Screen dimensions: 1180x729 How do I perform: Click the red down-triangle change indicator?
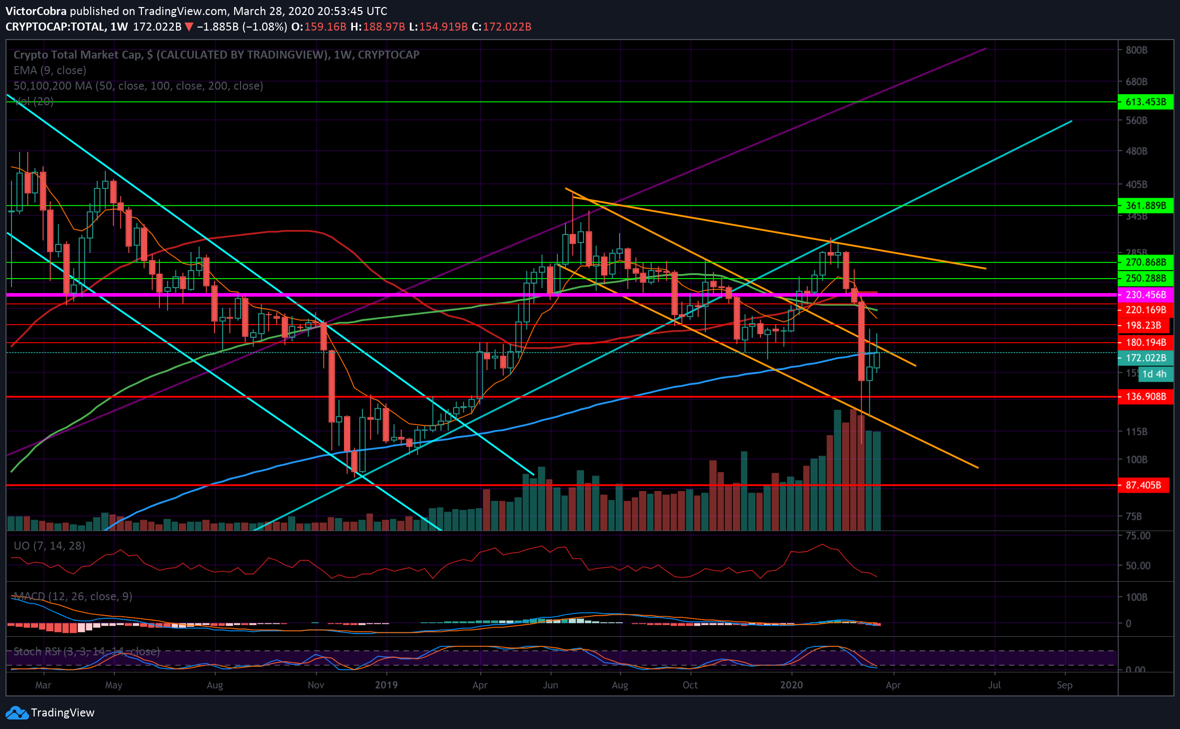tap(189, 27)
